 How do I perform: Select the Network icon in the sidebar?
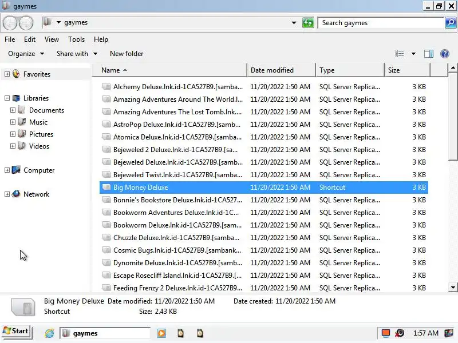click(16, 194)
